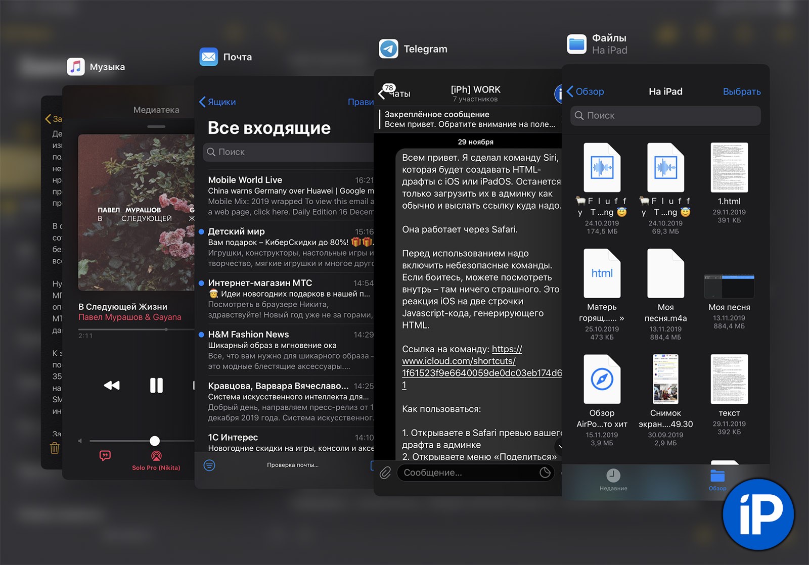Open the [iPh] WORK chat title
The width and height of the screenshot is (809, 565).
click(x=475, y=89)
